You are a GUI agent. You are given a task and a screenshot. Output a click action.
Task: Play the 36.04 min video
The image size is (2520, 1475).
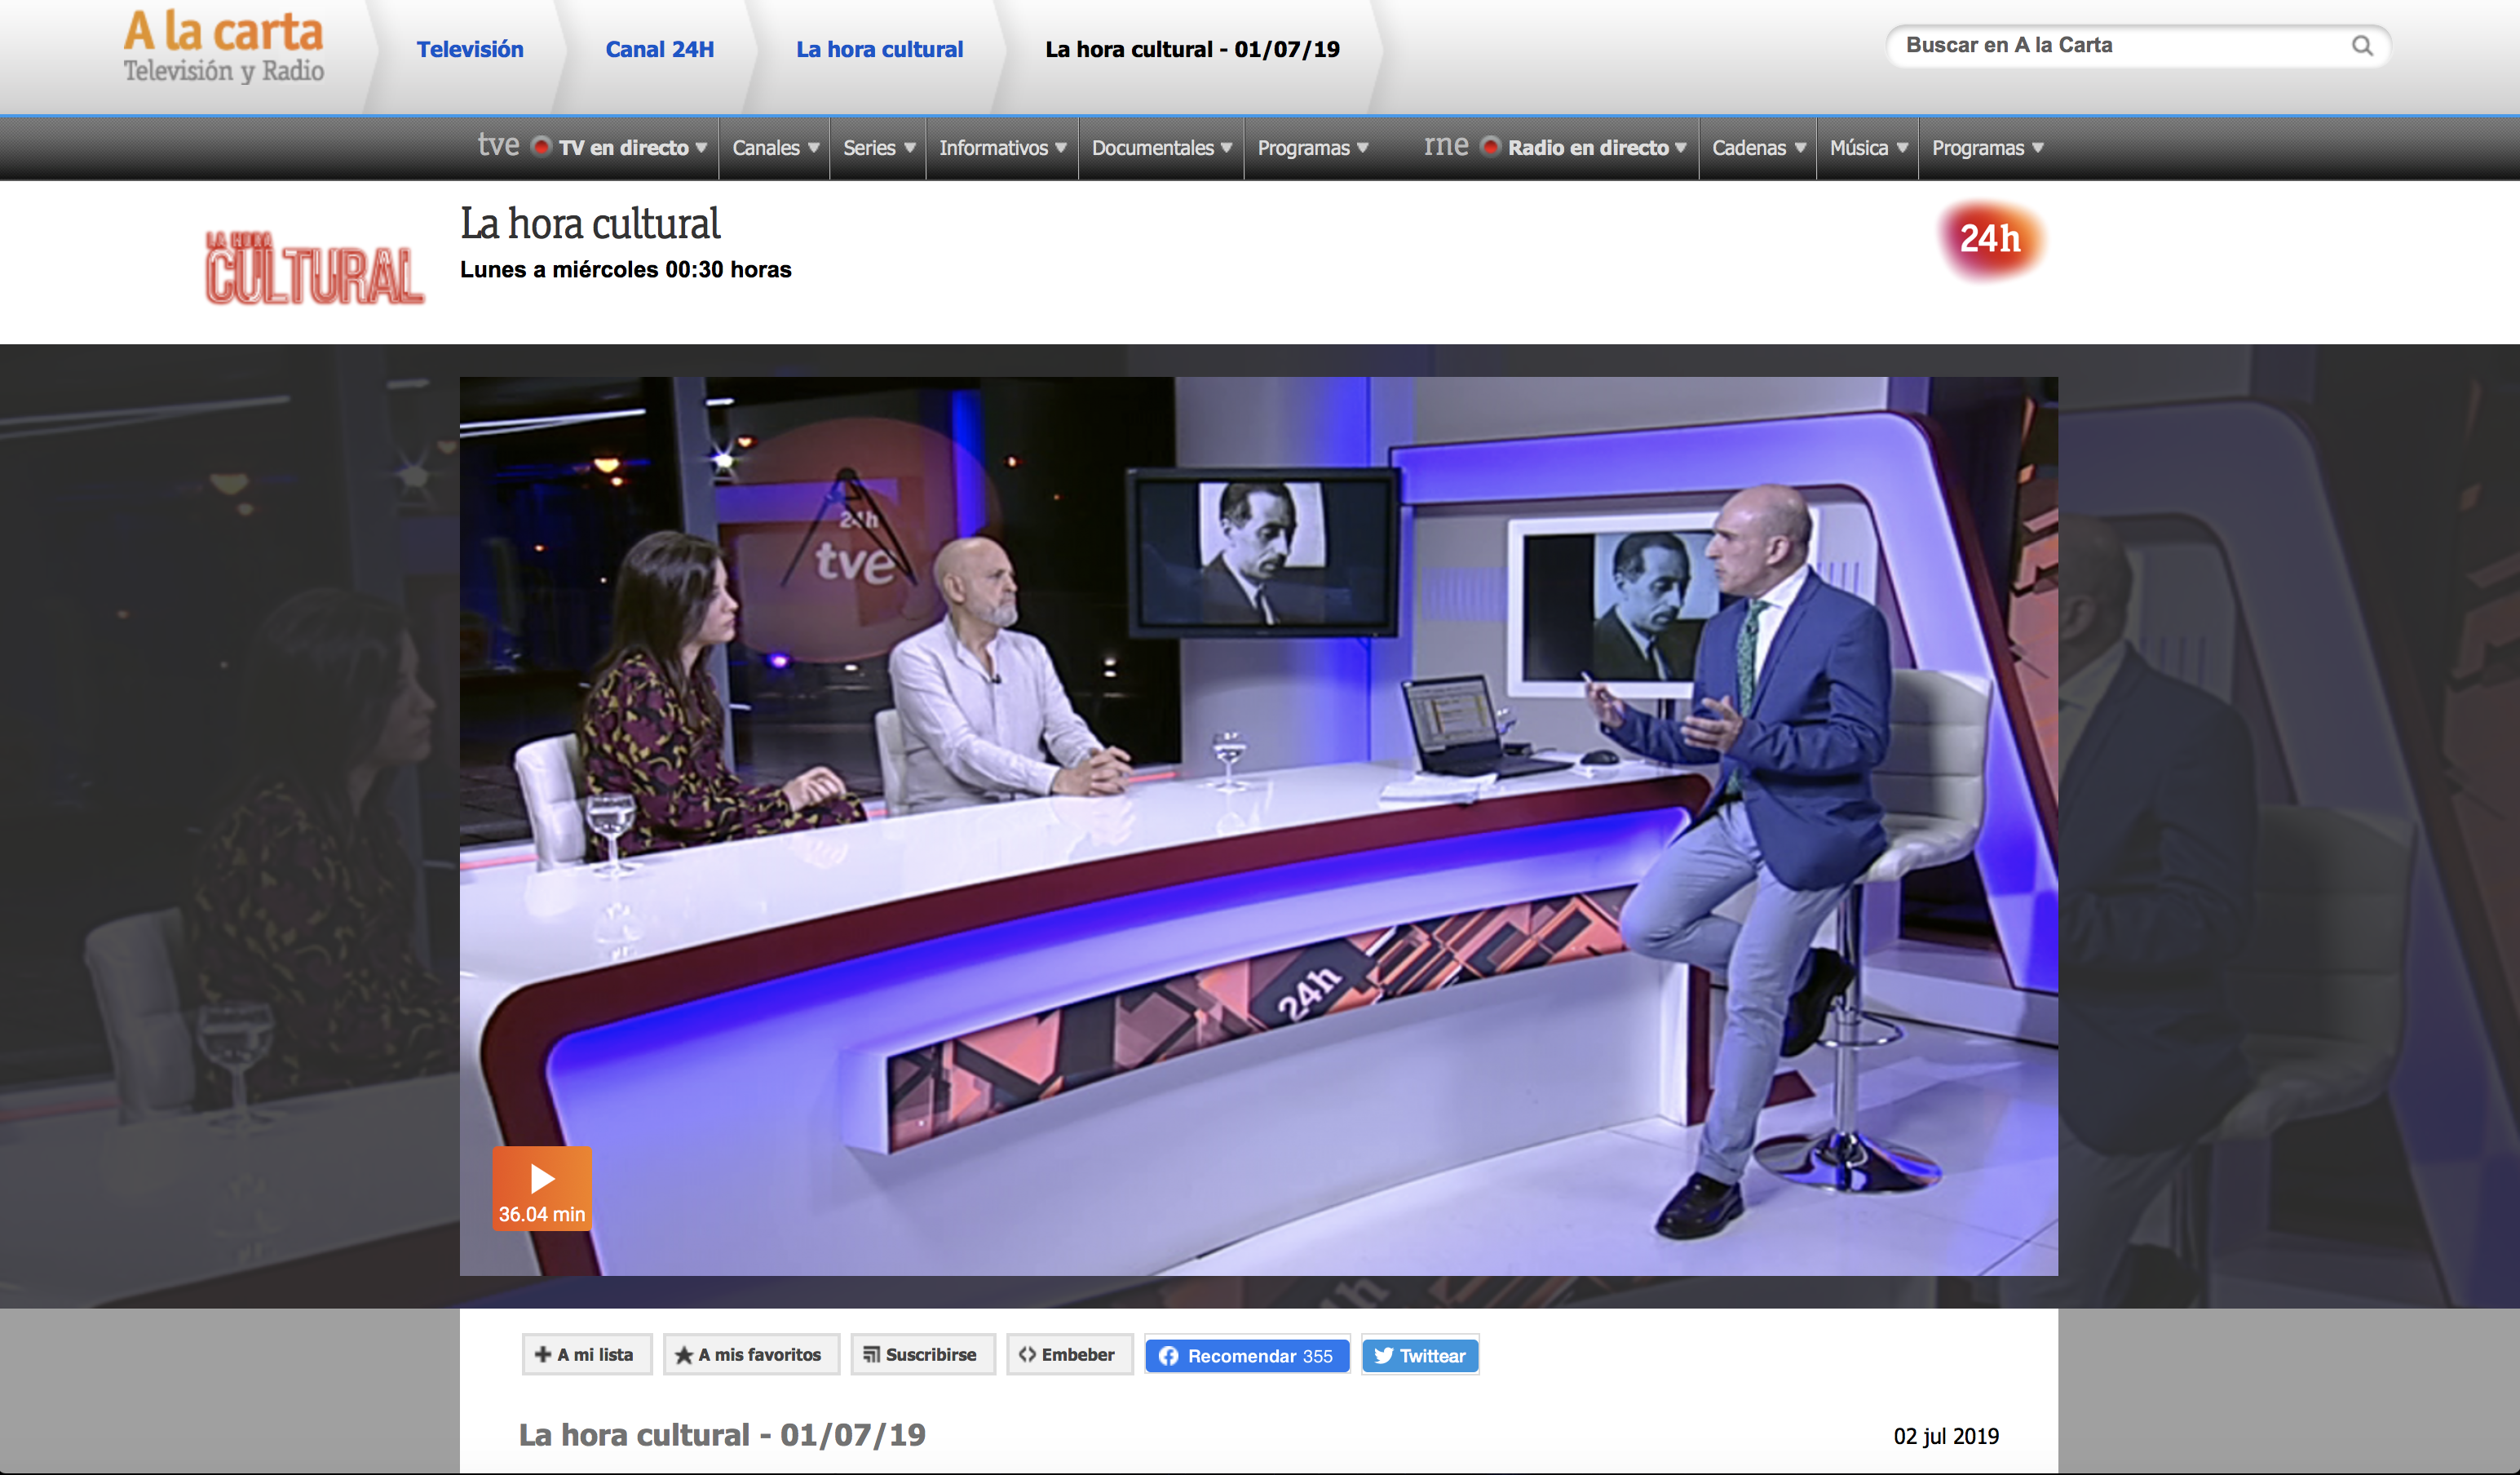(542, 1188)
